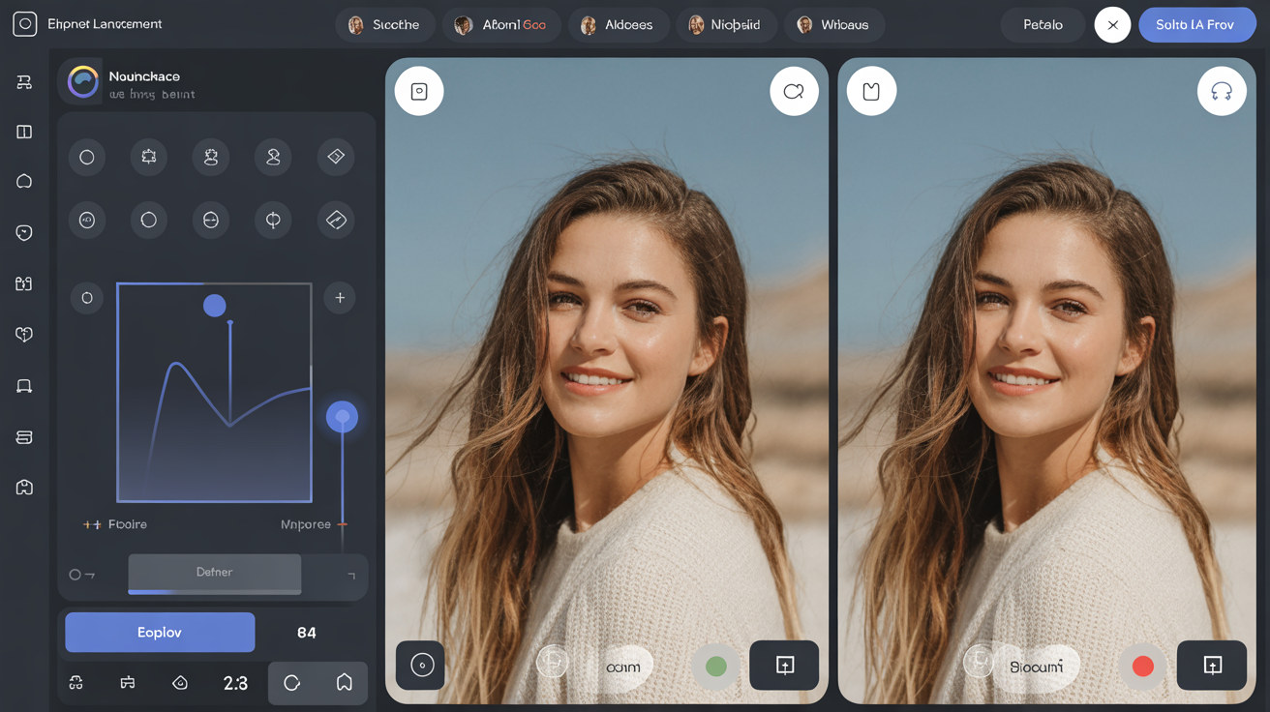Viewport: 1270px width, 712px height.
Task: Select the open circle tool in second row
Action: tap(149, 221)
